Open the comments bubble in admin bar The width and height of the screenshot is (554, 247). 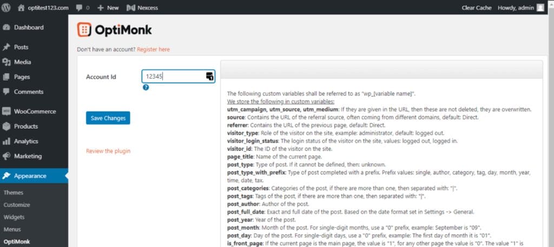[83, 8]
